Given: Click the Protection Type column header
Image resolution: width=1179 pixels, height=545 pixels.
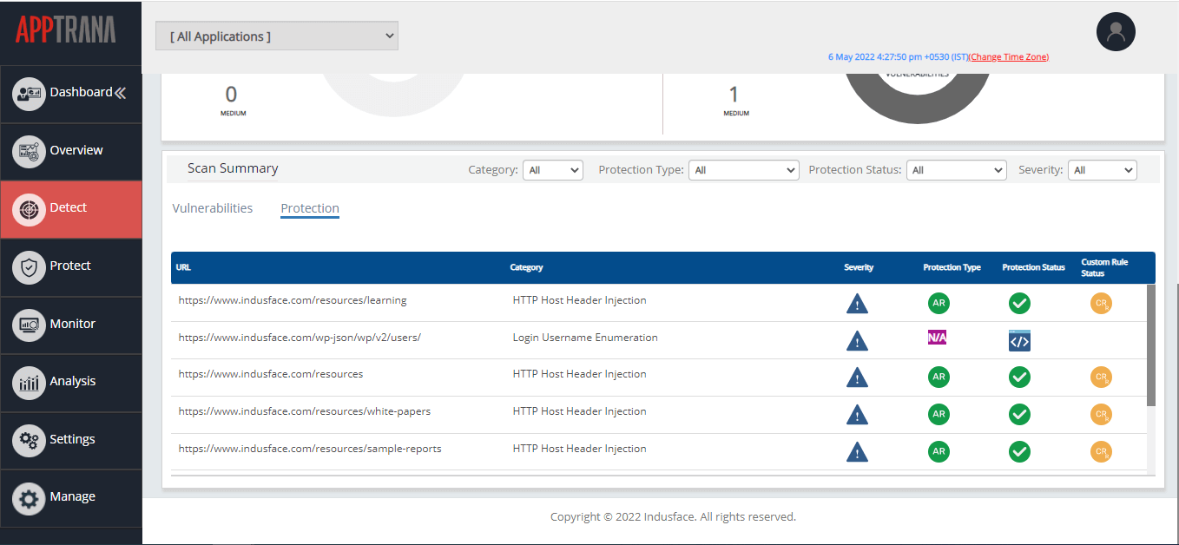Looking at the screenshot, I should [952, 267].
